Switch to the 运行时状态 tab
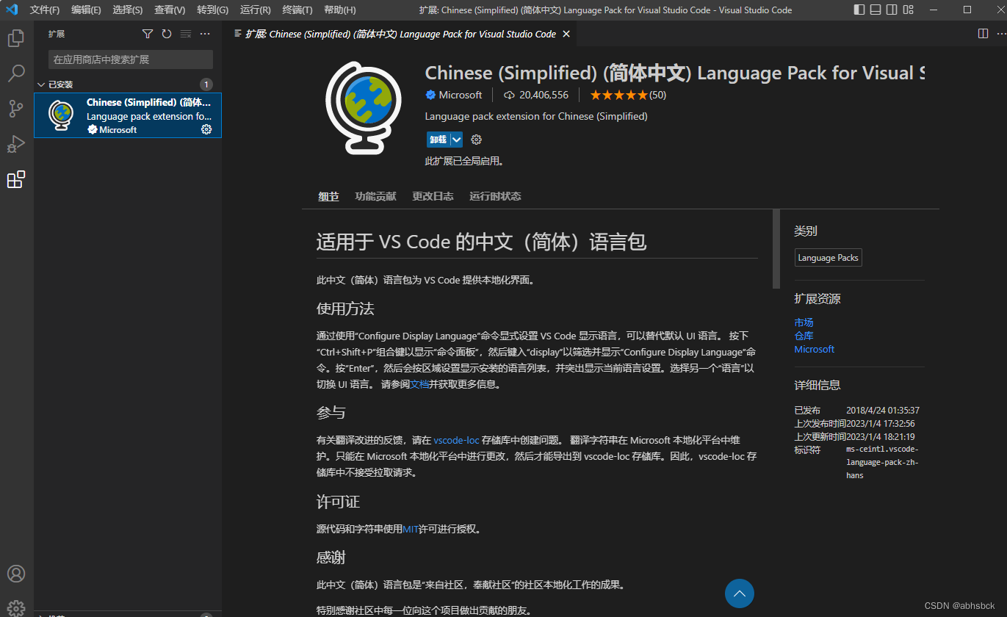1007x617 pixels. [x=495, y=196]
